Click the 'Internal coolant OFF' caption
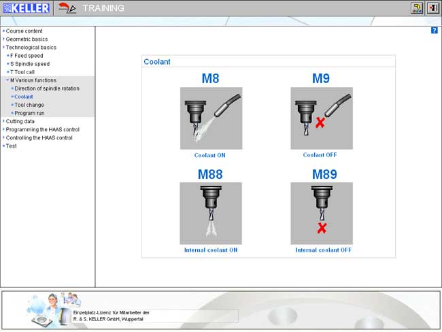The width and height of the screenshot is (442, 332). pyautogui.click(x=324, y=250)
